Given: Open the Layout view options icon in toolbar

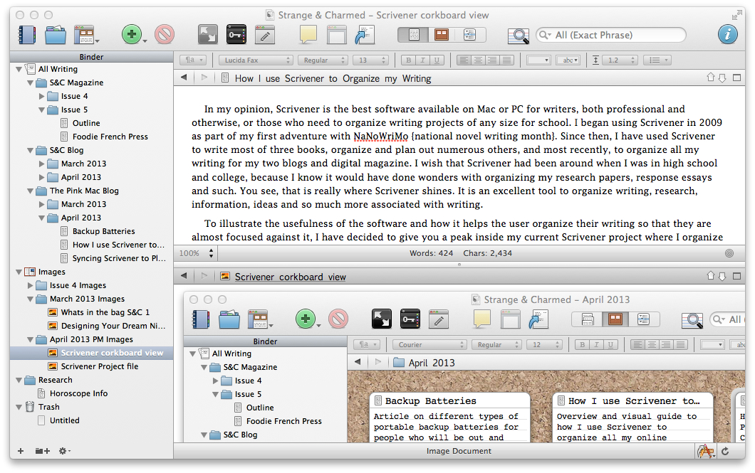Looking at the screenshot, I should tap(85, 35).
